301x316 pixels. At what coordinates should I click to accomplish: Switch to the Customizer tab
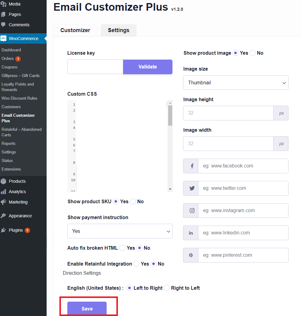point(75,30)
